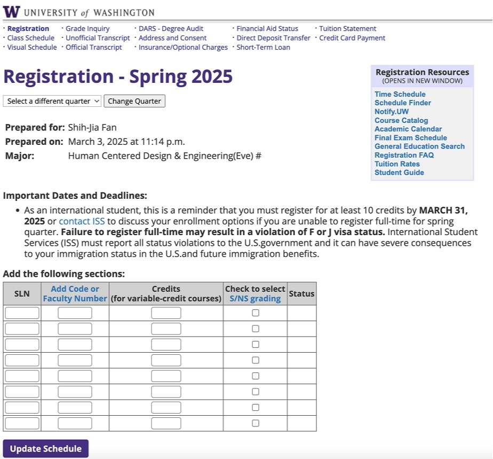
Task: Check S/NS grading in the sixth row
Action: tap(256, 392)
